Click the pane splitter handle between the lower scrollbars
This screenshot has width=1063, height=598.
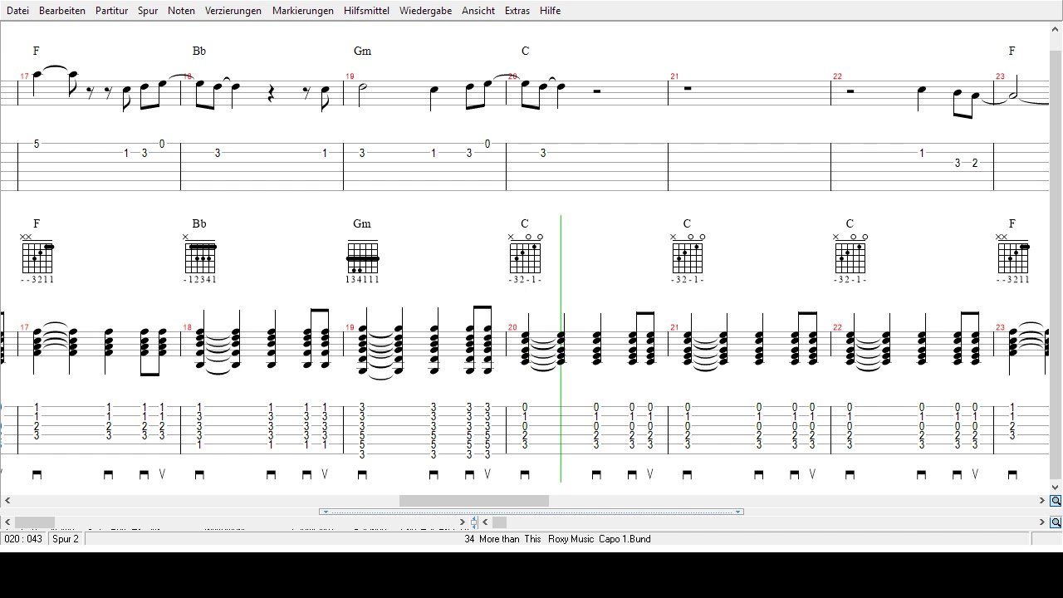[474, 522]
